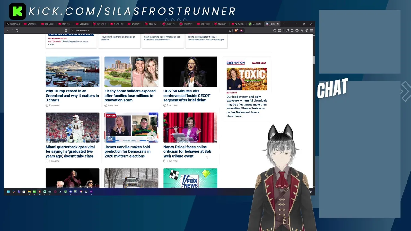Open the Greenland three charts article headline
Image resolution: width=411 pixels, height=231 pixels.
(72, 96)
